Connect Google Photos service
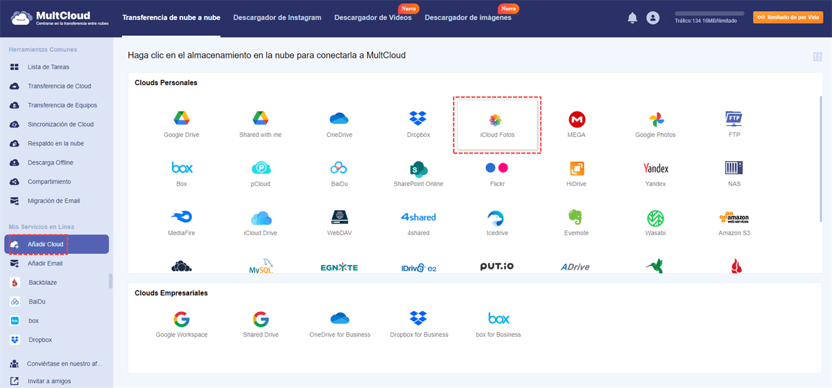This screenshot has width=832, height=388. pyautogui.click(x=655, y=124)
